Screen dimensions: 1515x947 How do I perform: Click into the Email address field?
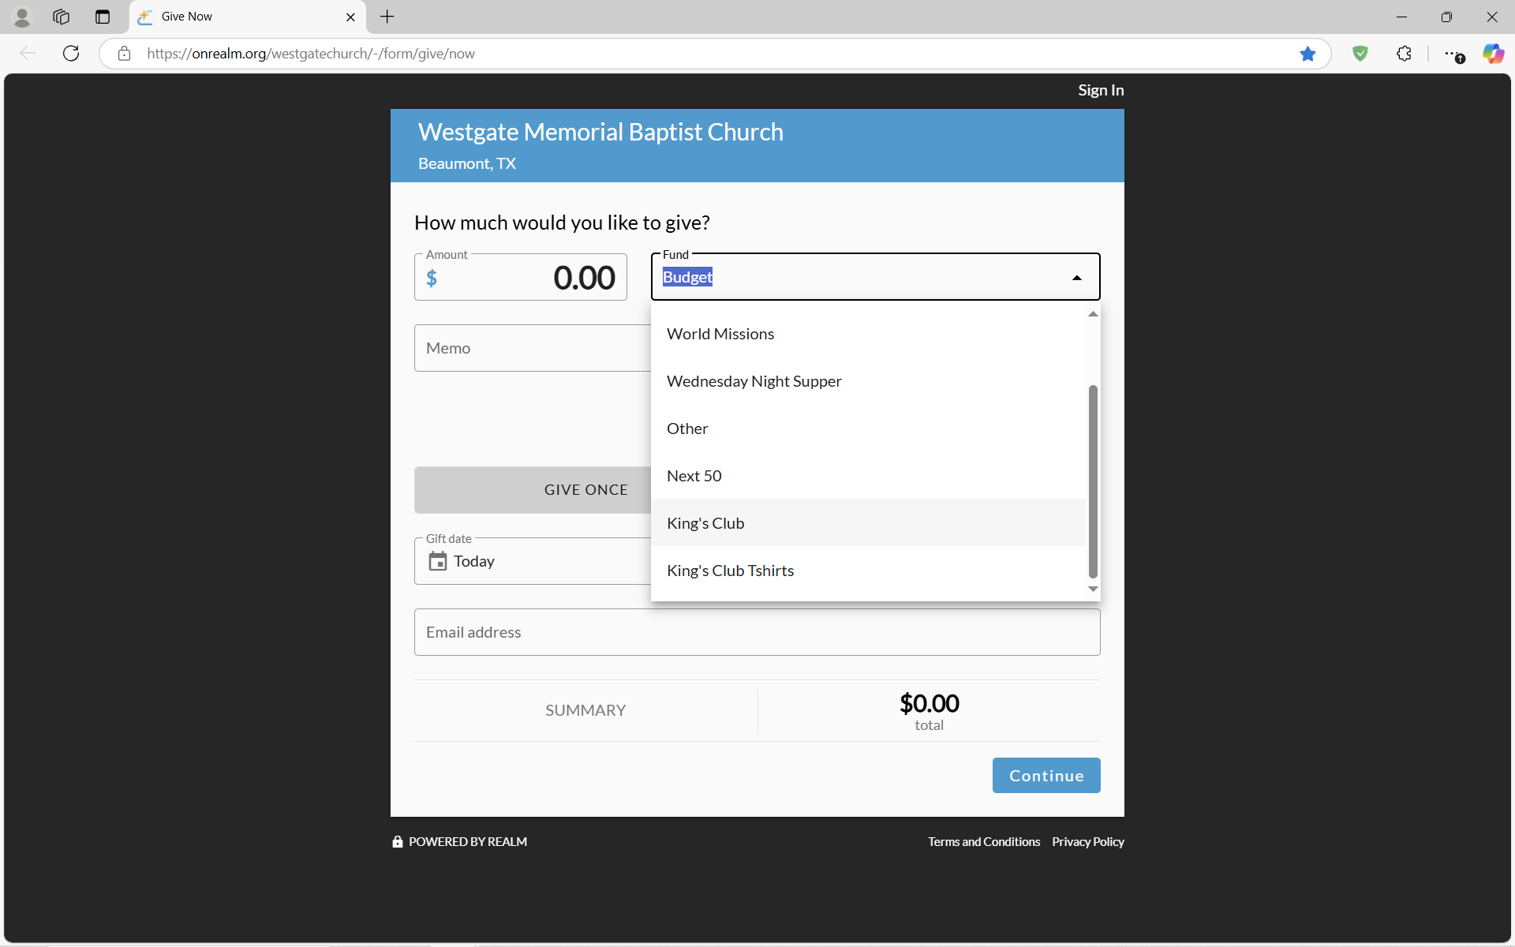[756, 632]
